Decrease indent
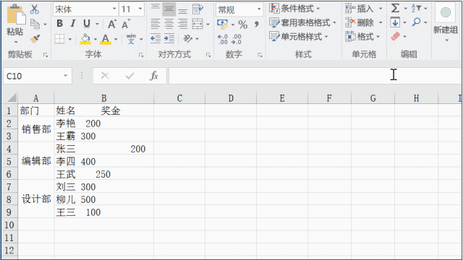The height and width of the screenshot is (260, 463). [156, 38]
